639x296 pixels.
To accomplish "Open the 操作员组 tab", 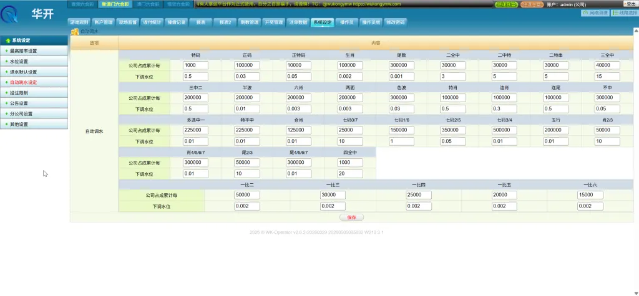I will pos(371,23).
